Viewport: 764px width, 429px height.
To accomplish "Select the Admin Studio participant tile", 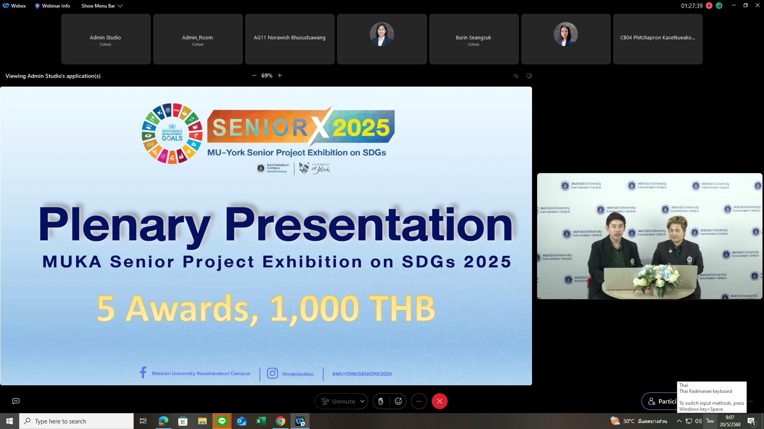I will pyautogui.click(x=106, y=39).
